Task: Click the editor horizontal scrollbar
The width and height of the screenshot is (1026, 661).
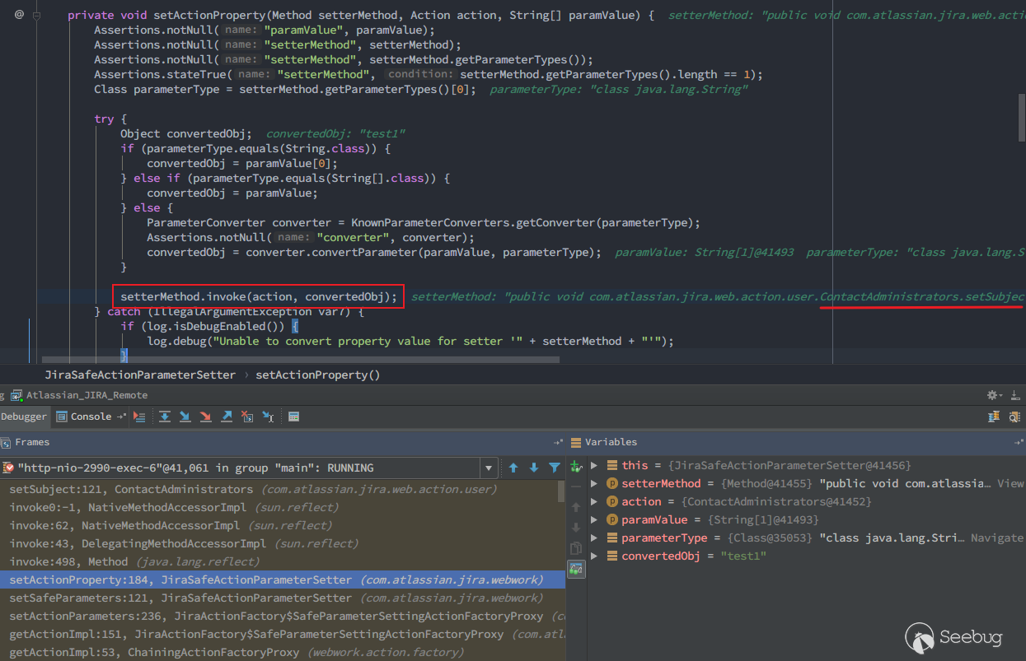Action: pos(300,359)
